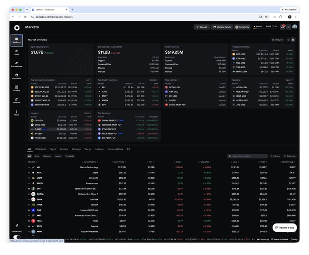
Task: Open the Spot section in sidebar
Action: coord(16,52)
